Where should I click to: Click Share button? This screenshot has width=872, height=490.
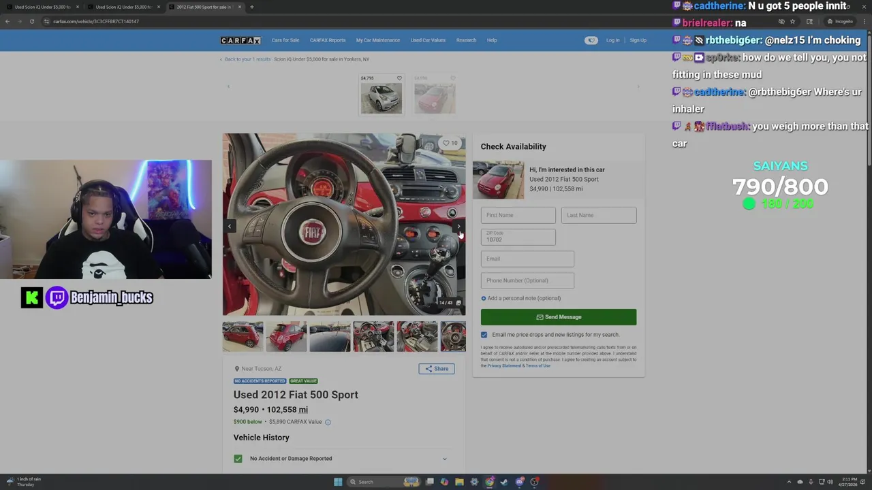[437, 369]
